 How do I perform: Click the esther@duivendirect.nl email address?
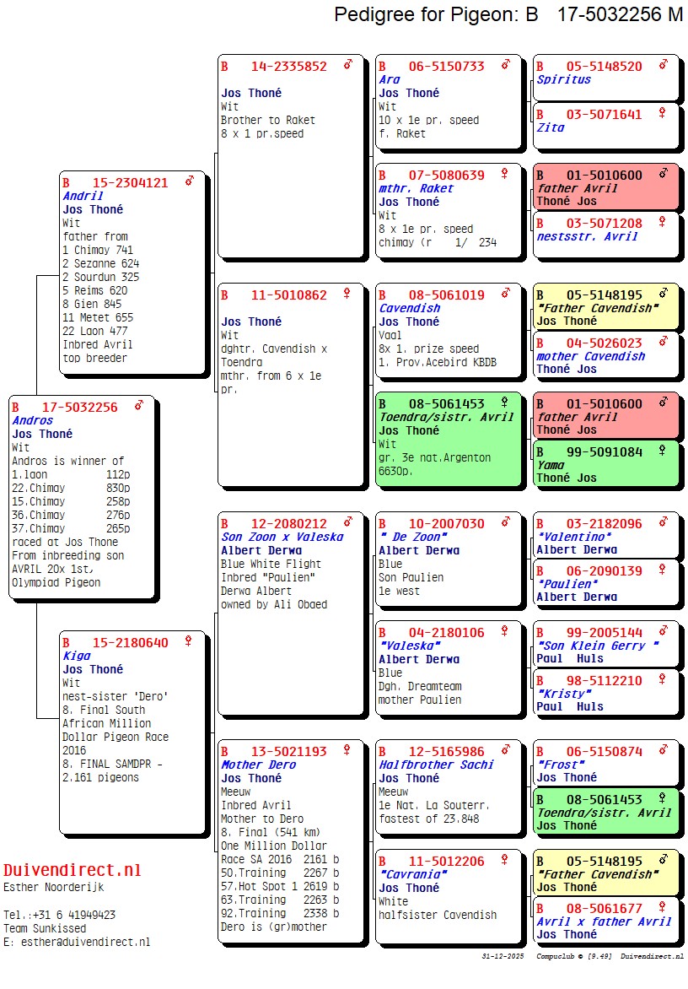[x=84, y=942]
